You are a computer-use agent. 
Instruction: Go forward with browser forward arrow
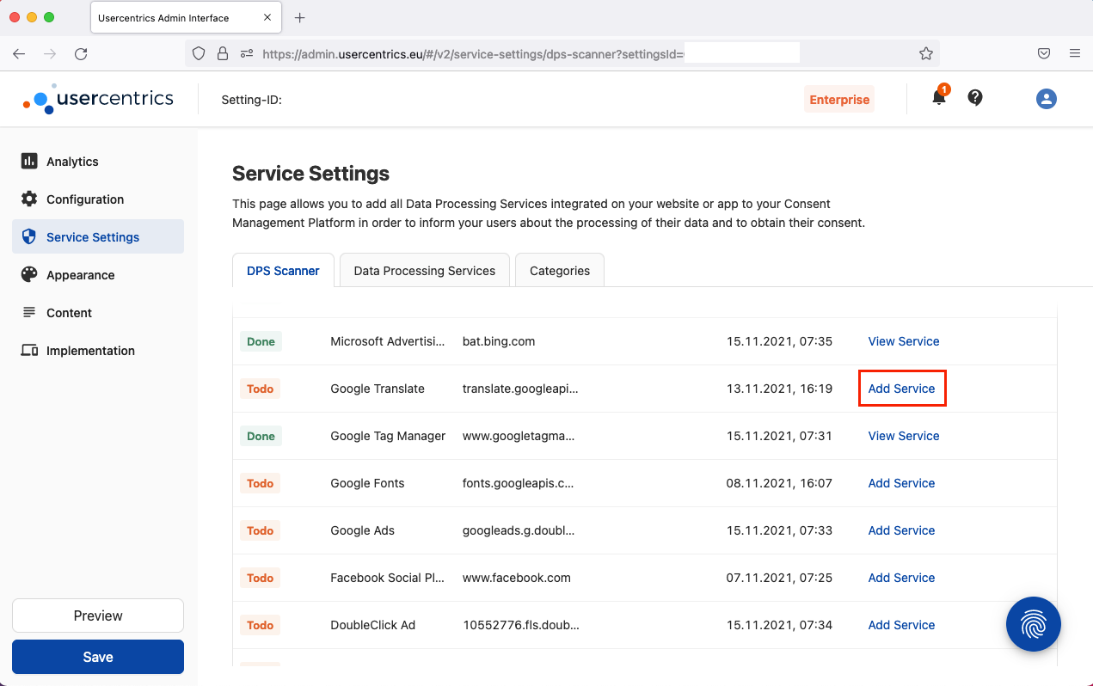click(50, 53)
